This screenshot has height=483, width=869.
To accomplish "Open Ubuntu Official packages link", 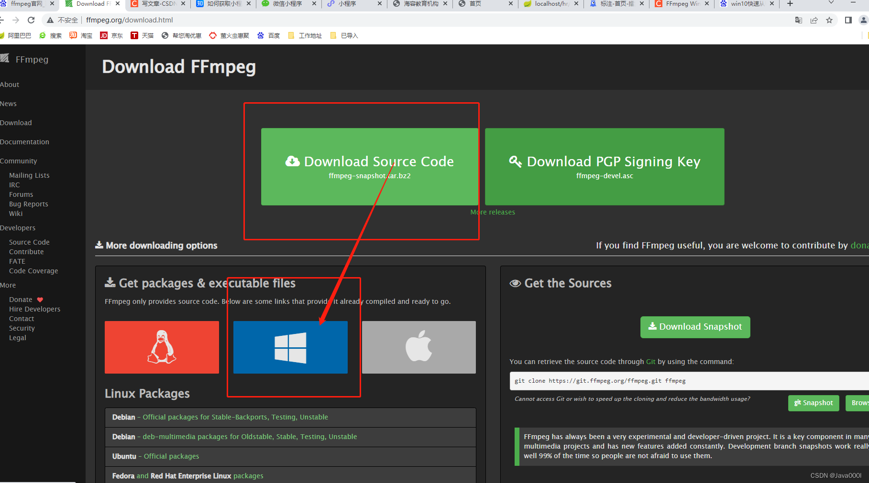I will point(171,456).
